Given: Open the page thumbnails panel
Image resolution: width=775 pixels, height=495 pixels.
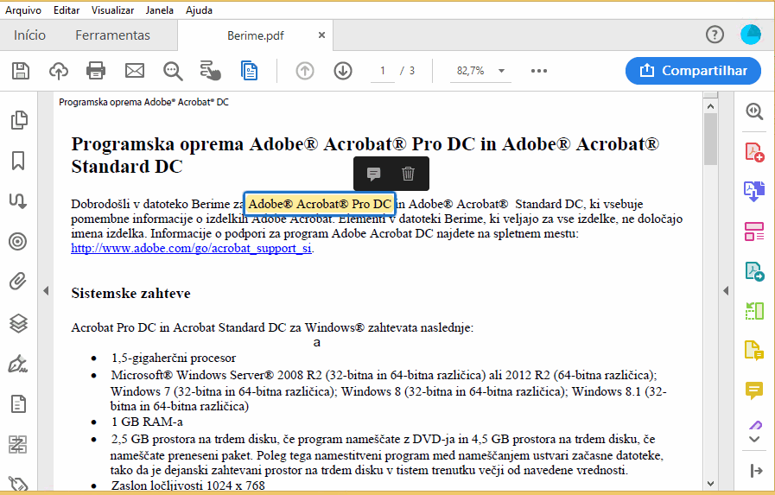Looking at the screenshot, I should (19, 120).
